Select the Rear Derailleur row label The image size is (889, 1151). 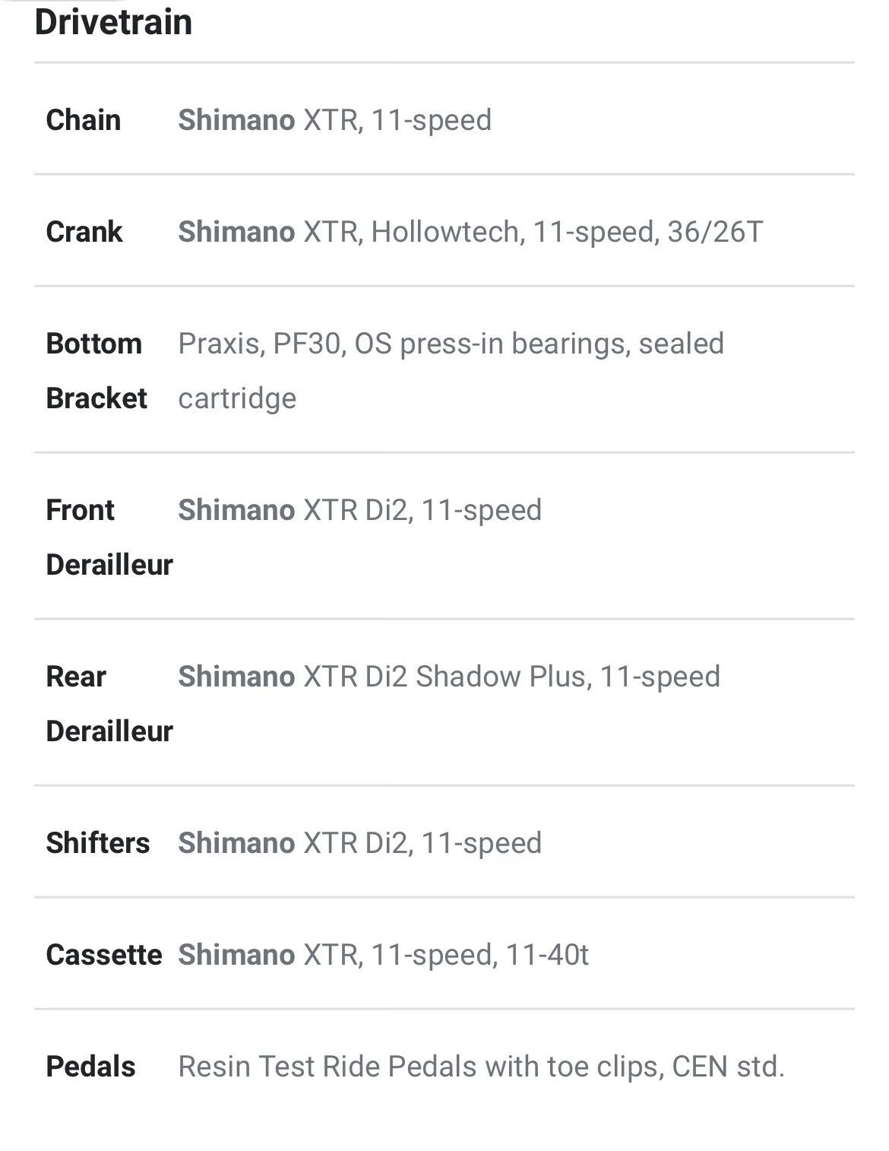point(109,704)
